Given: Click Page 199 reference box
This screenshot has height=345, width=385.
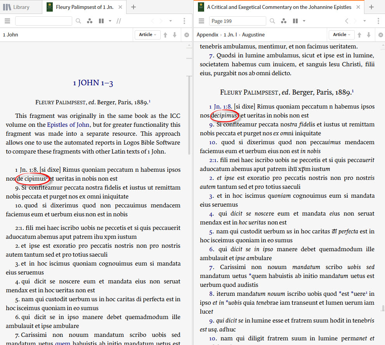Looking at the screenshot, I should pos(238,21).
